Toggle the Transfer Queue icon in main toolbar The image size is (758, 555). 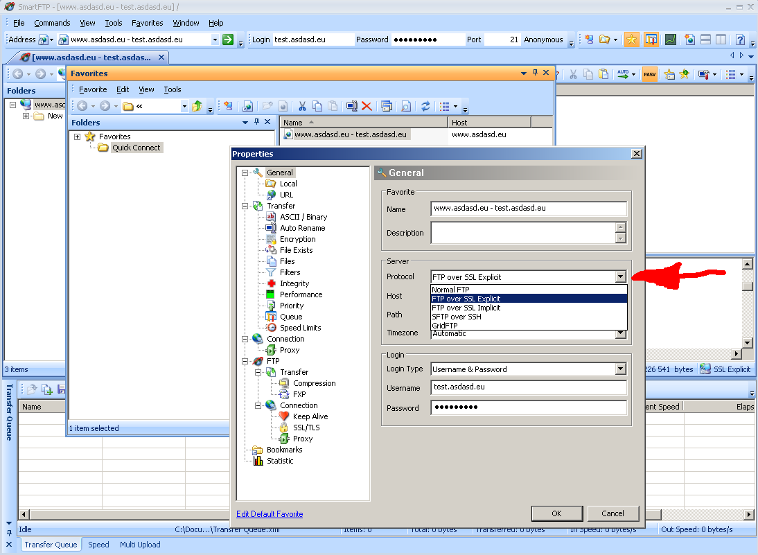[651, 39]
